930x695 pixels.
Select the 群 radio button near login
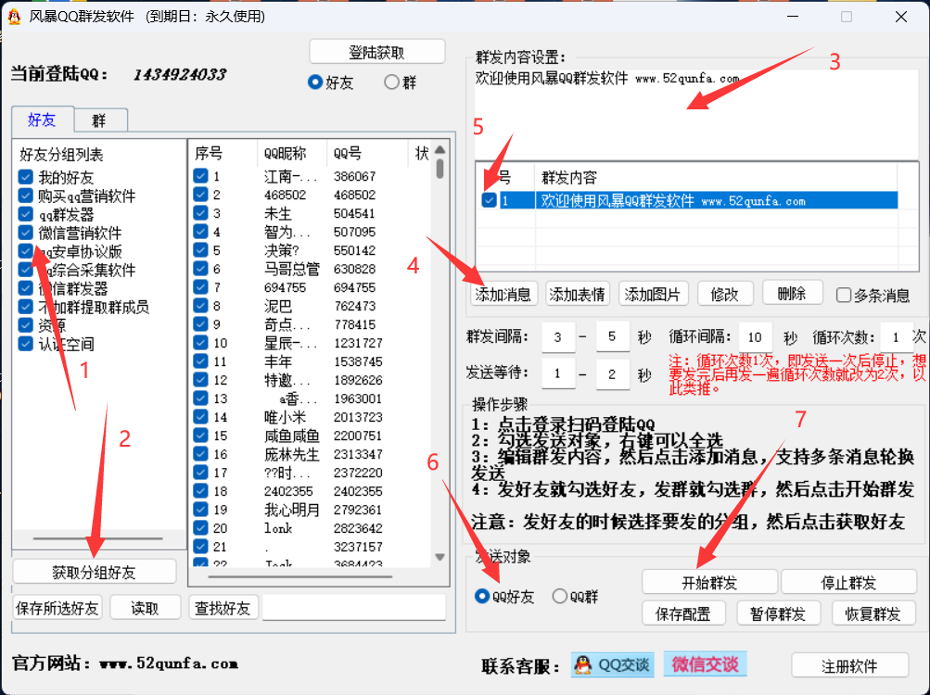(x=391, y=82)
